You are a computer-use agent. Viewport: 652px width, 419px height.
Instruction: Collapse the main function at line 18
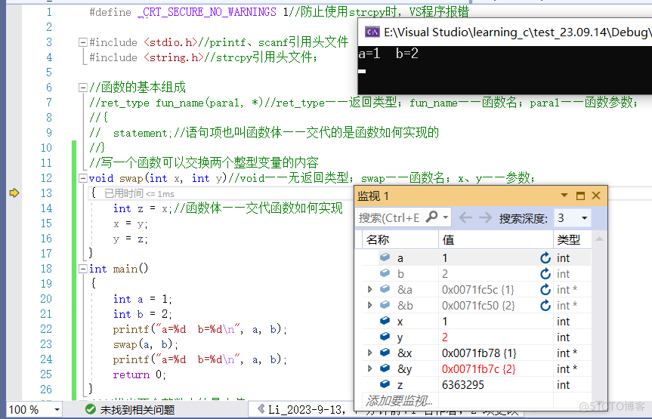coord(83,269)
